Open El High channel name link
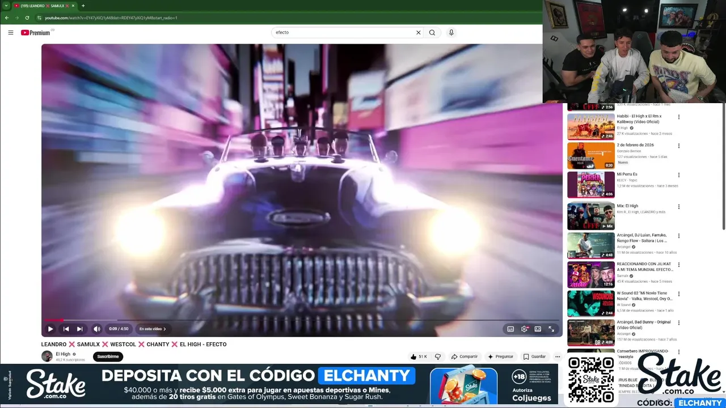This screenshot has width=726, height=408. tap(63, 354)
